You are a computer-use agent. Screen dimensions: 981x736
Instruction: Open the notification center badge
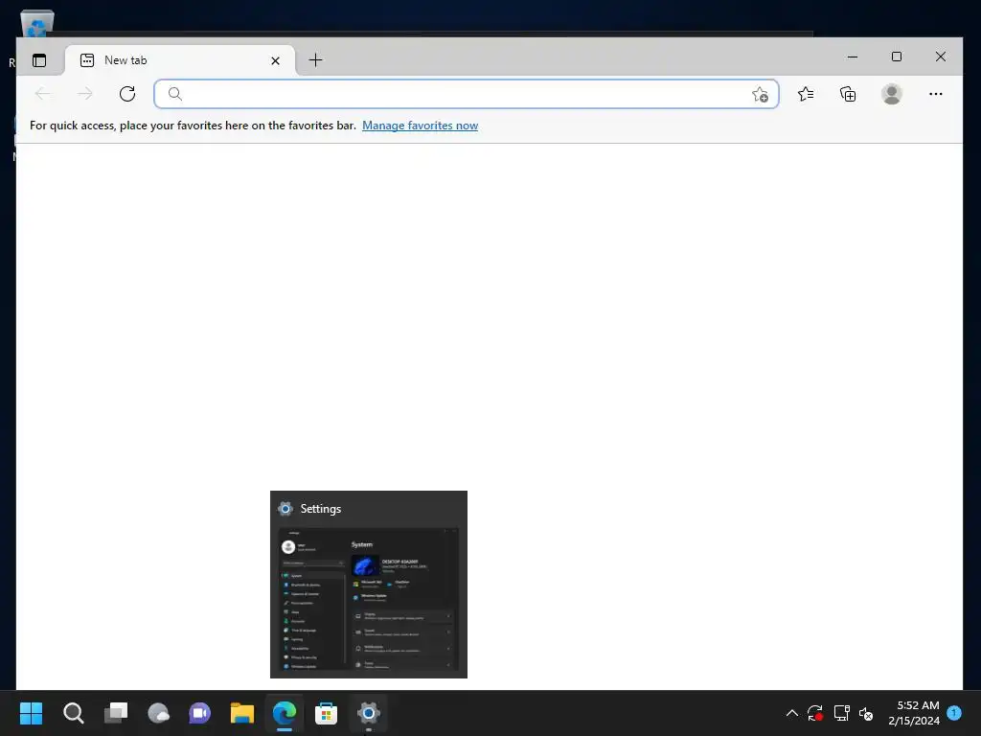954,712
